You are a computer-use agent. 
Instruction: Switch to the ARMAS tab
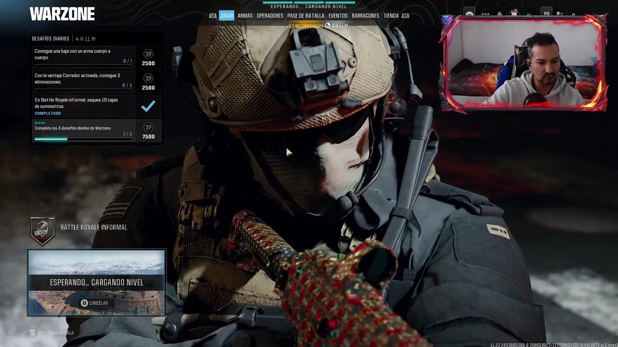click(245, 15)
